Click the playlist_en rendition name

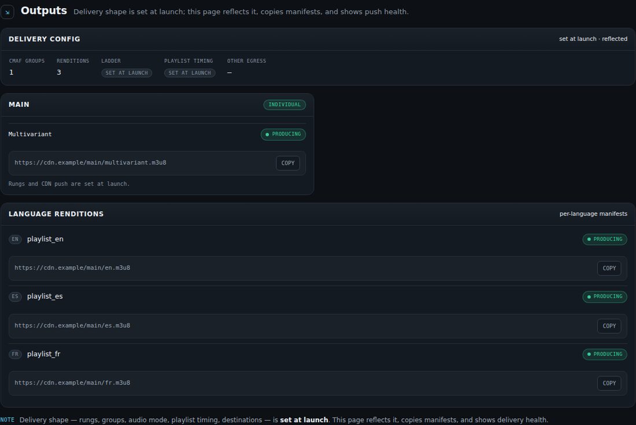tap(45, 239)
